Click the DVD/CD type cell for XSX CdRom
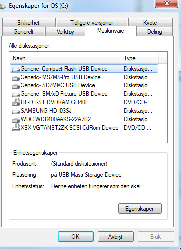Image resolution: width=181 pixels, height=249 pixels. click(137, 128)
